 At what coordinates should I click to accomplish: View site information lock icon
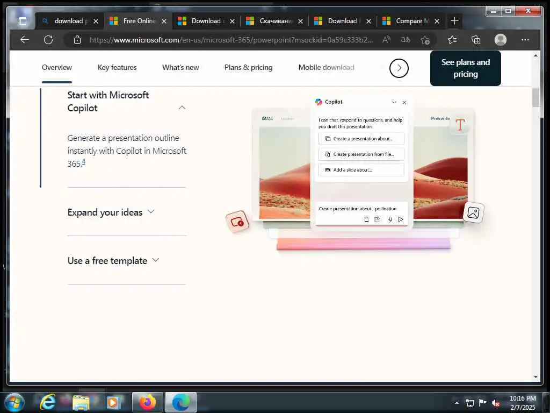click(x=77, y=40)
